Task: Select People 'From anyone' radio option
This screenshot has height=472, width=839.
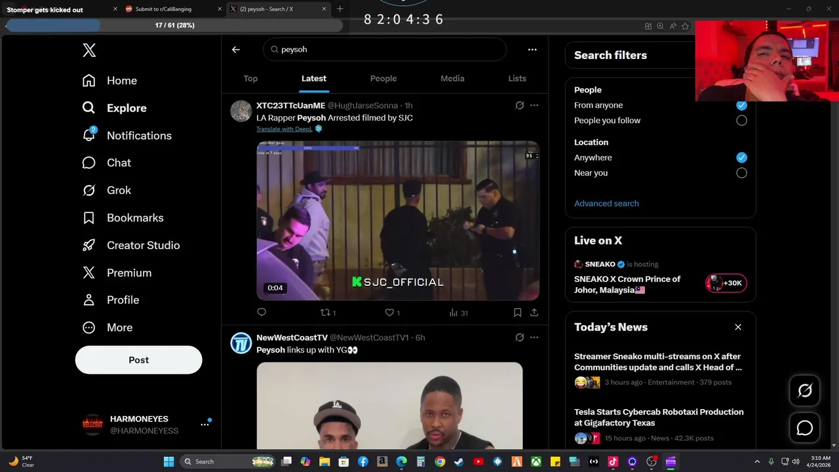Action: click(741, 105)
